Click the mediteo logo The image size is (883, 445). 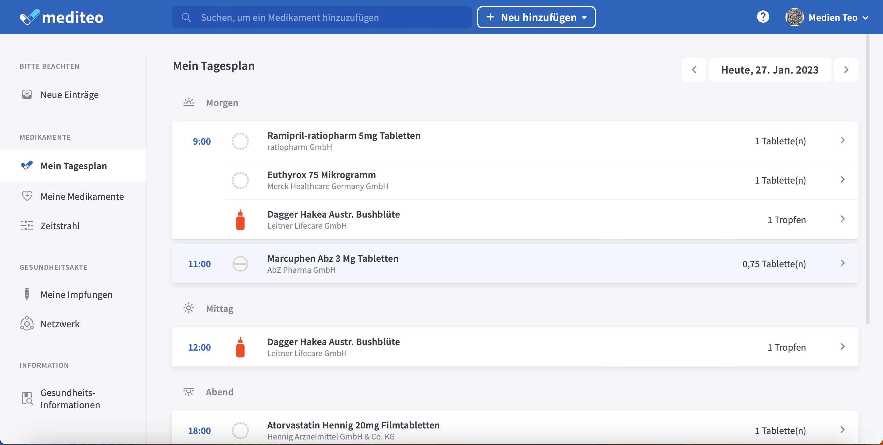point(62,17)
